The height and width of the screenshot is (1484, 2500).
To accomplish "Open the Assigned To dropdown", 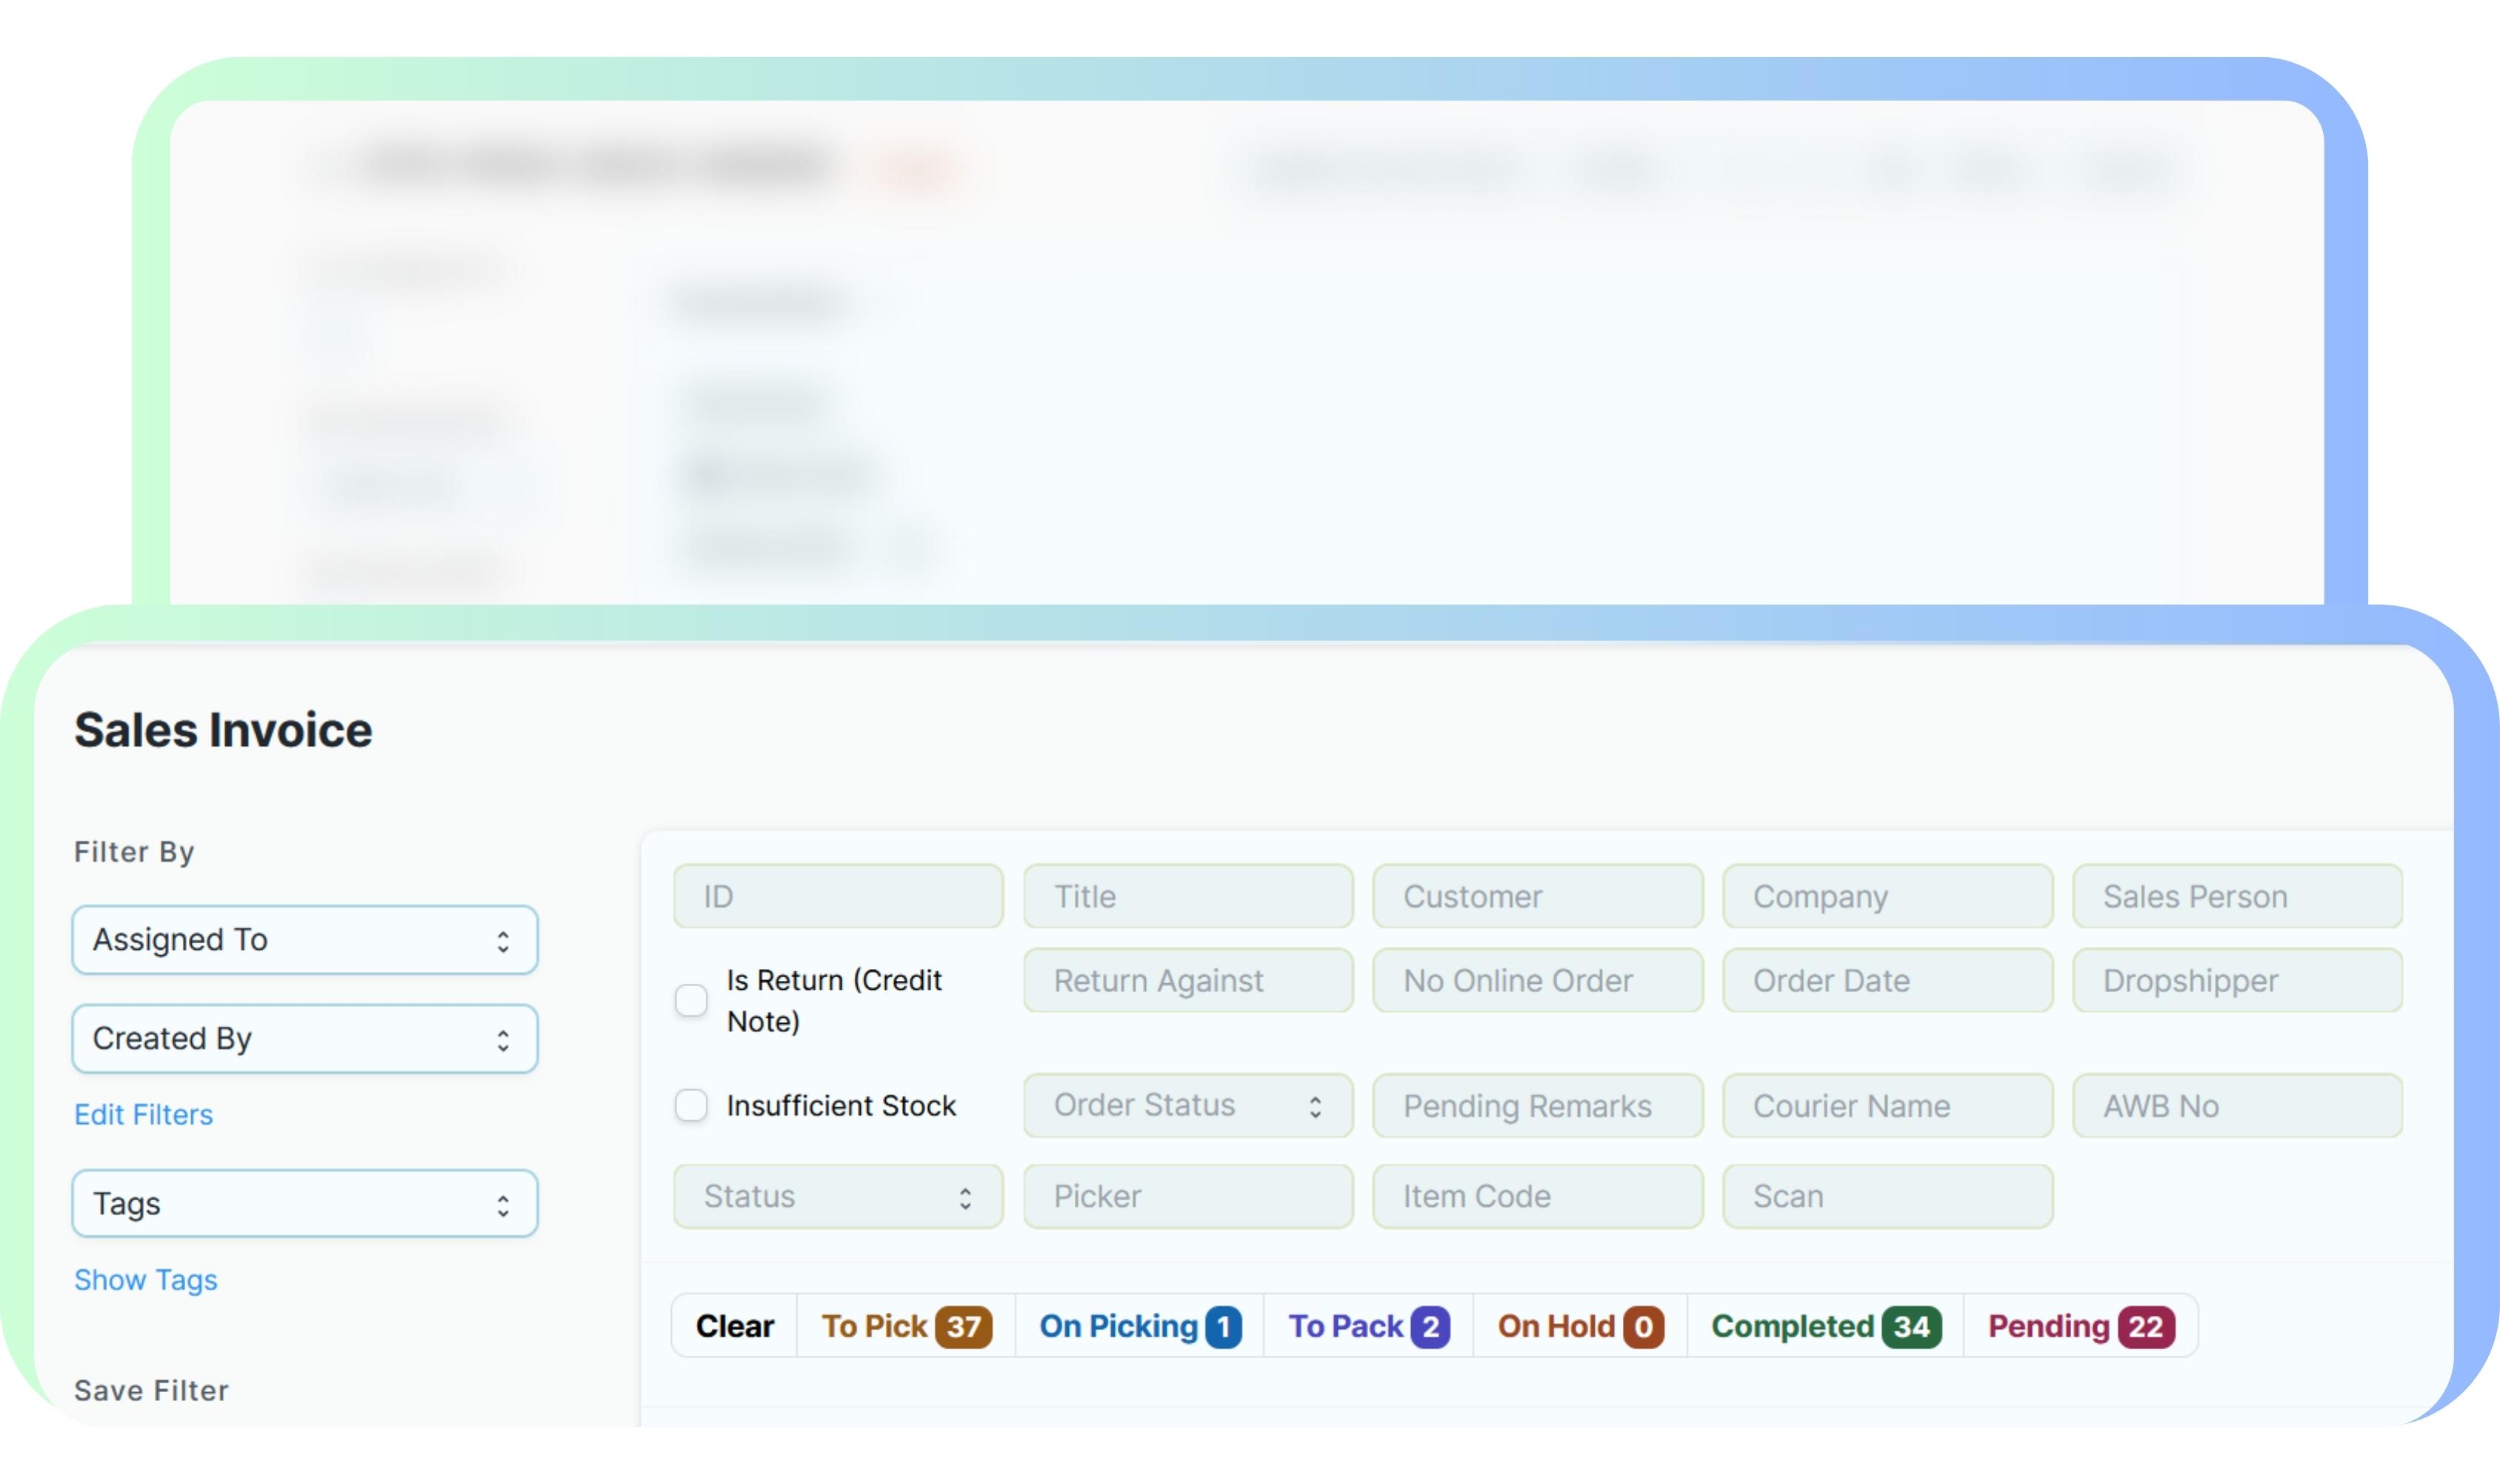I will click(305, 940).
